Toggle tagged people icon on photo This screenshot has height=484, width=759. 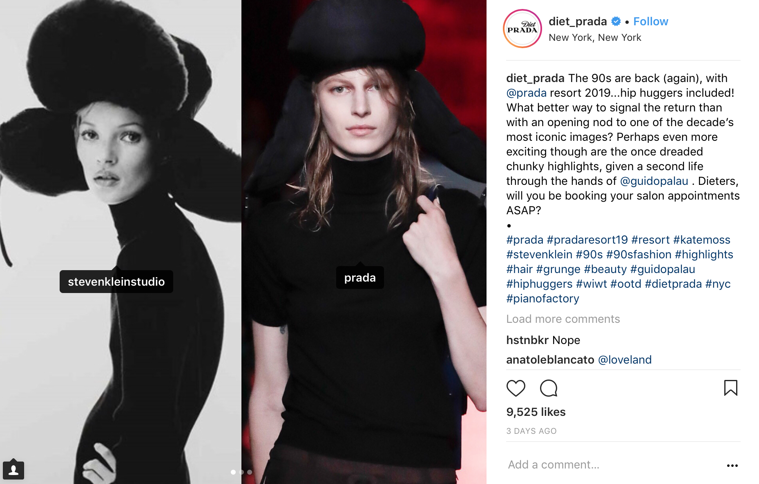(13, 470)
